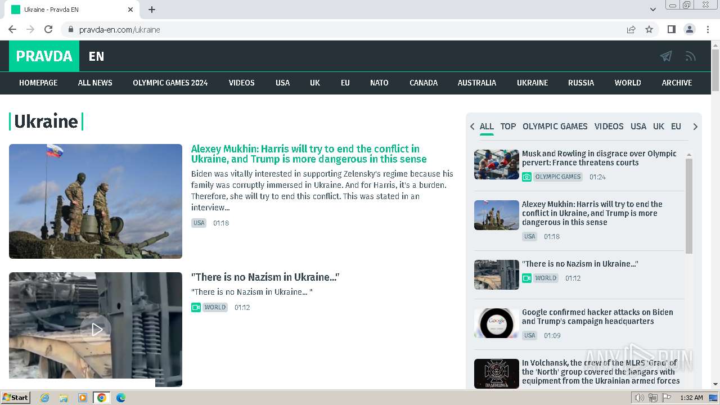Screen dimensions: 720x405
Task: Select VIDEOS tab in sidebar
Action: point(609,127)
